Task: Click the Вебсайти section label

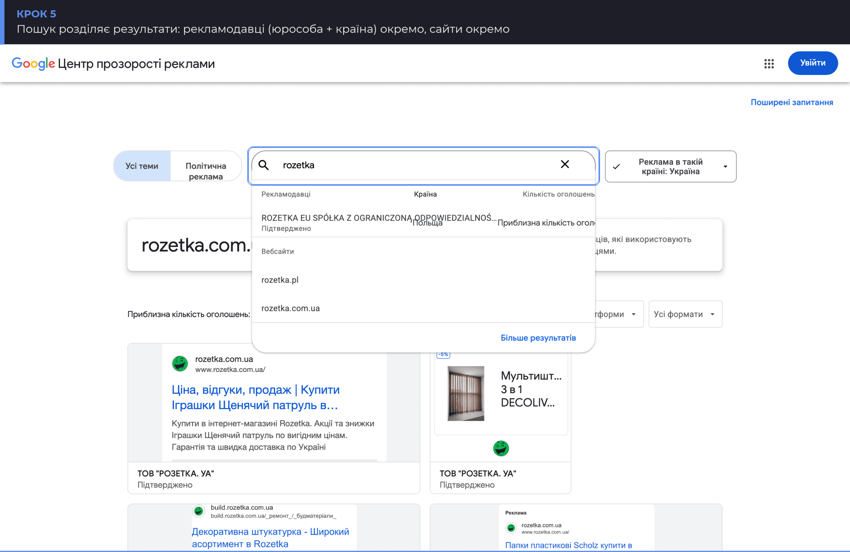Action: [278, 251]
